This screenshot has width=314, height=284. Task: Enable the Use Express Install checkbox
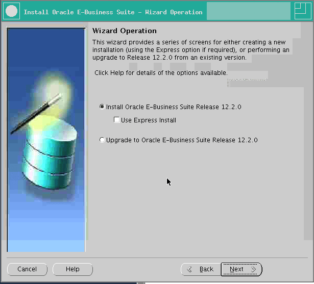(116, 120)
